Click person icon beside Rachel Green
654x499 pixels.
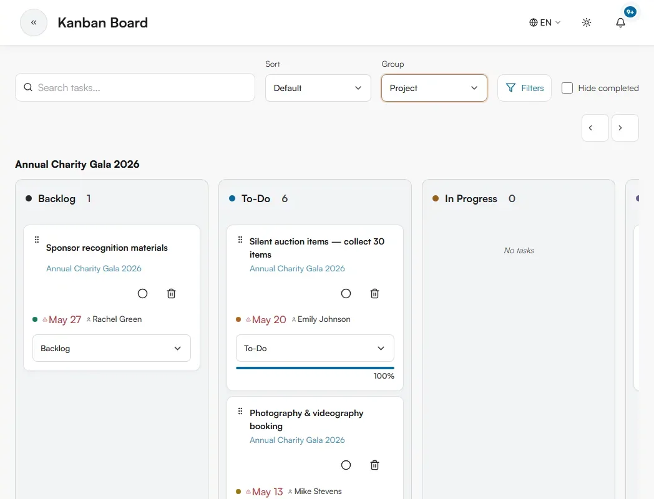pos(89,319)
